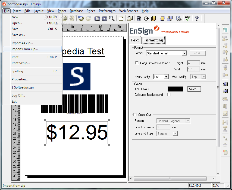Click the undo icon in toolbar

click(81, 18)
